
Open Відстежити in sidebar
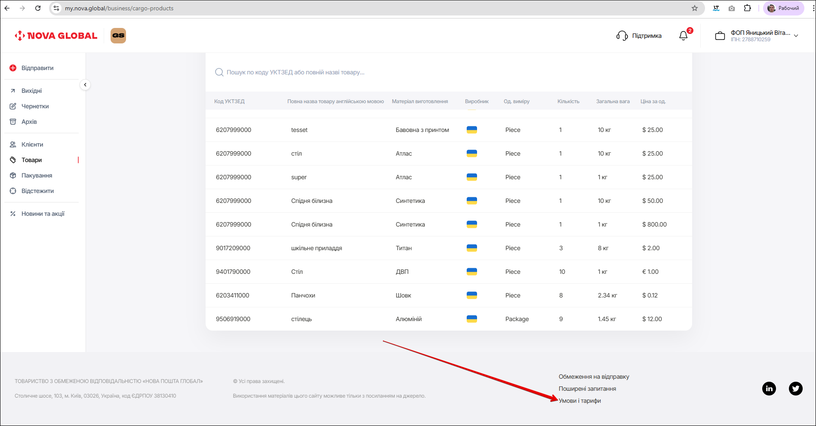[37, 191]
